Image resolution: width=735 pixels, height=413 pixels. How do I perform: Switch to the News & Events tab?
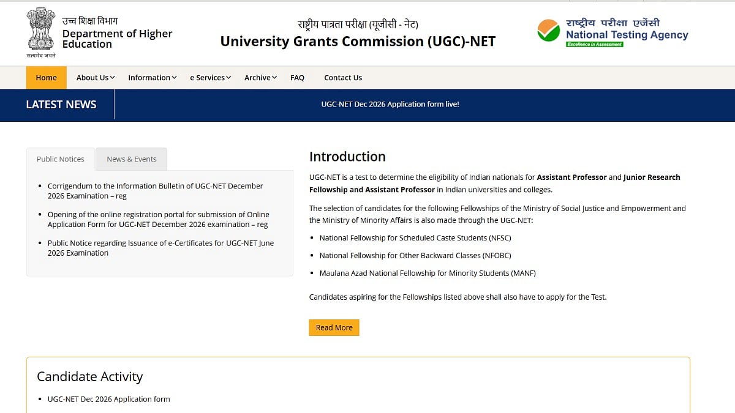click(x=132, y=159)
